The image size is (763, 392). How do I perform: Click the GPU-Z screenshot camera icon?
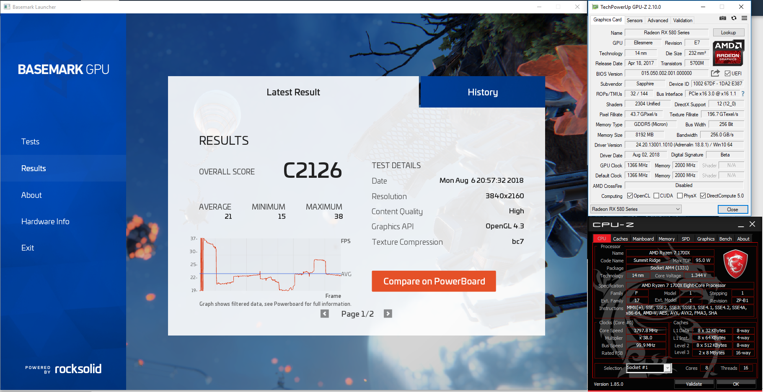(723, 18)
